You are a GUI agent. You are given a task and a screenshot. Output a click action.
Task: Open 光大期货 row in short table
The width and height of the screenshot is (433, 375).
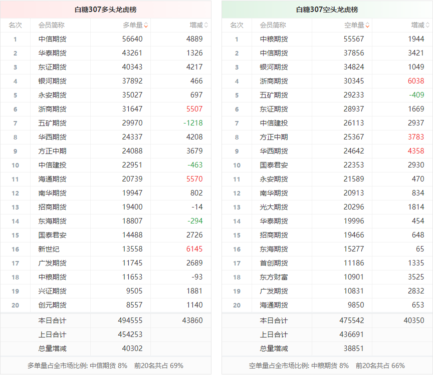[x=274, y=207]
